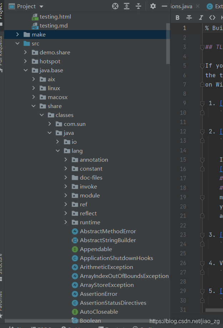Image resolution: width=223 pixels, height=328 pixels.
Task: Toggle code formatting in markdown toolbar
Action: pos(212,18)
